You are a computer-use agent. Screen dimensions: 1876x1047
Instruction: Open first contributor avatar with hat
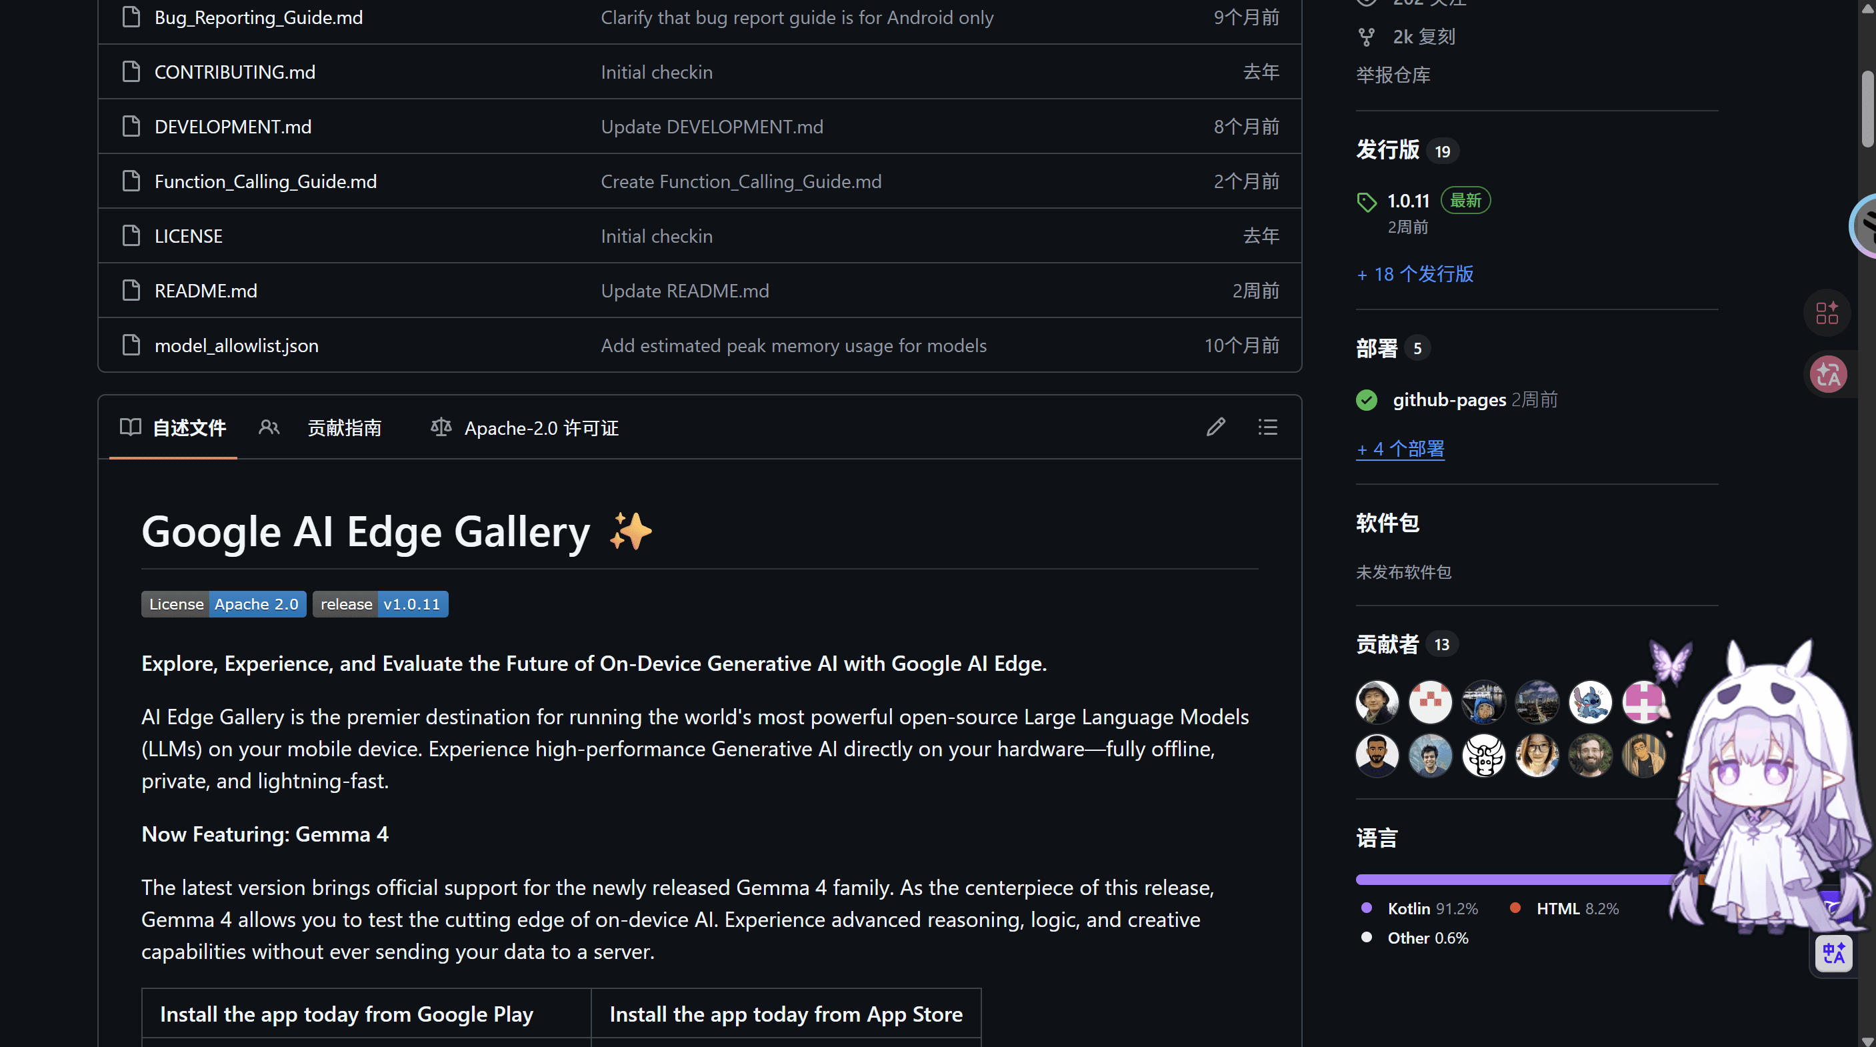(x=1377, y=702)
